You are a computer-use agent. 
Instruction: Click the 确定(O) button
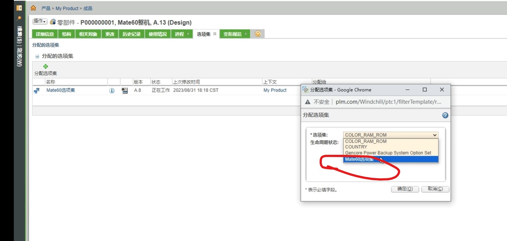[x=405, y=189]
